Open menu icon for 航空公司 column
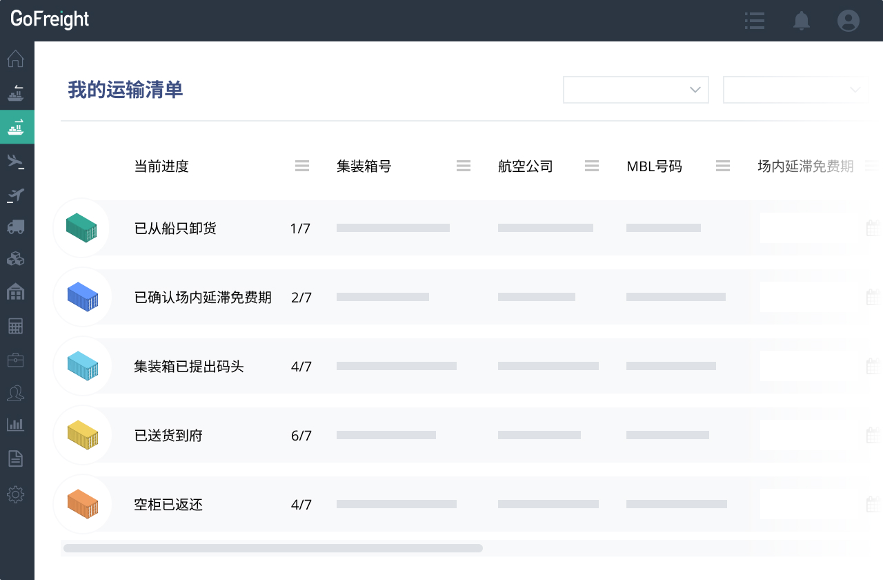 point(592,166)
